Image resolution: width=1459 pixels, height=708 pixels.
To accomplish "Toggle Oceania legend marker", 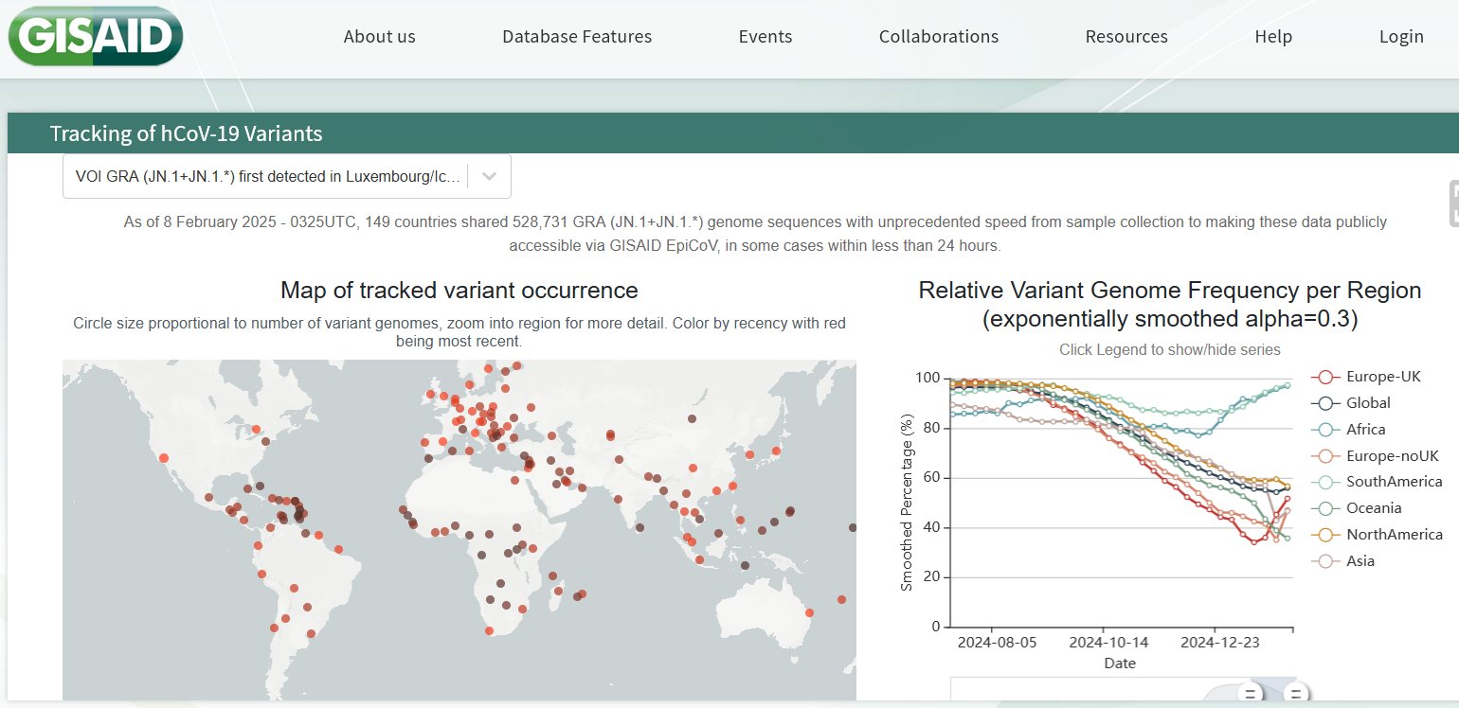I will coord(1324,508).
